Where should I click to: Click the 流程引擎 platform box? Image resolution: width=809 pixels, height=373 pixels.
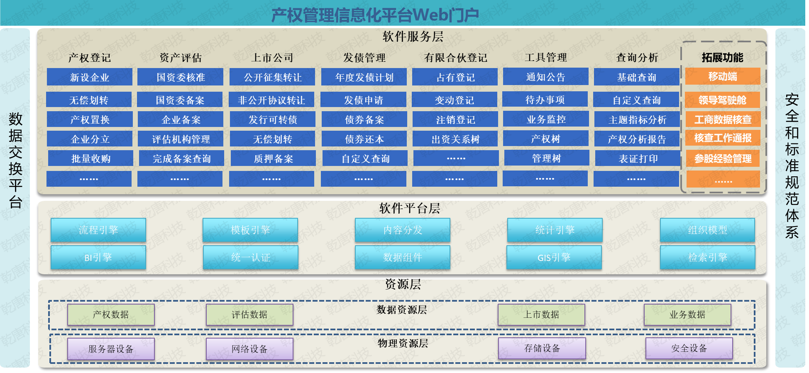point(98,230)
